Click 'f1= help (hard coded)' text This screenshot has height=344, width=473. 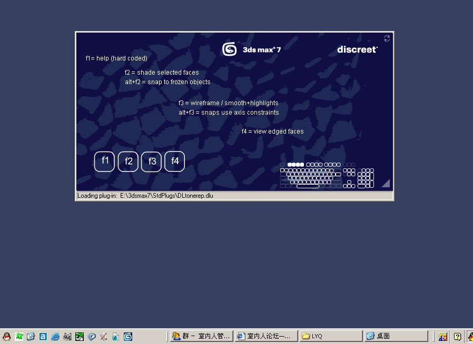click(x=116, y=58)
